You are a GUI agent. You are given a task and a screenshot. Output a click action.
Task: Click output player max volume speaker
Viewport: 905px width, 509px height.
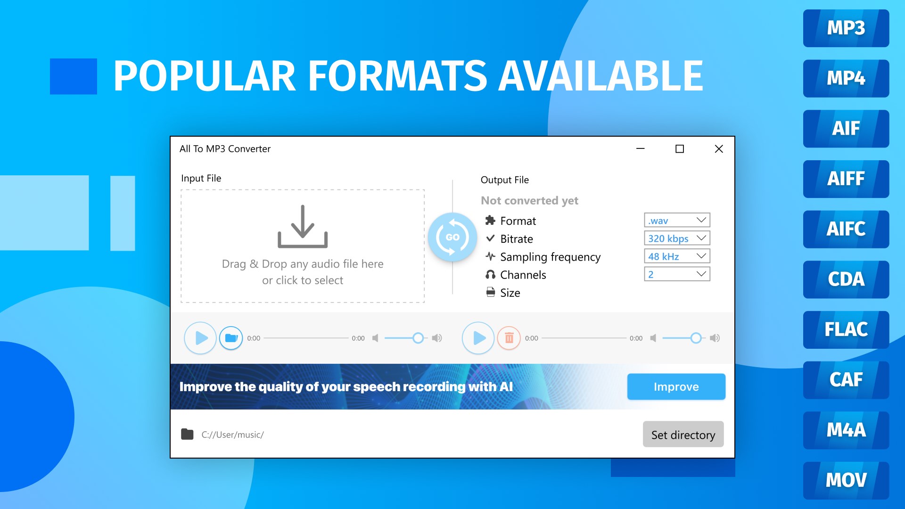(x=715, y=338)
